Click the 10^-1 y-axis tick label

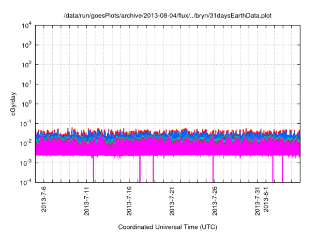26,124
